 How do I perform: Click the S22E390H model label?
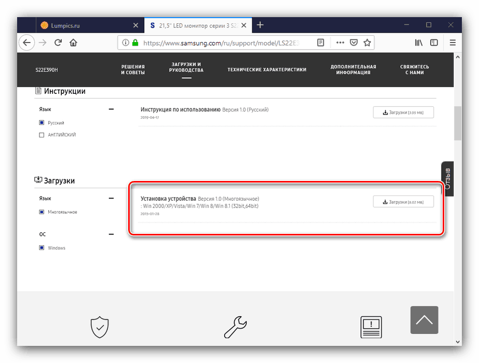pyautogui.click(x=46, y=70)
